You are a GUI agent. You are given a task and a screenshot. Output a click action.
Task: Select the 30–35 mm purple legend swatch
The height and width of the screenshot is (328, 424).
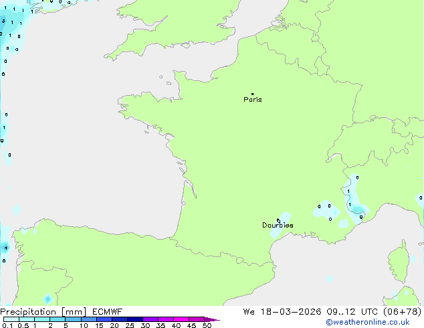click(x=150, y=319)
